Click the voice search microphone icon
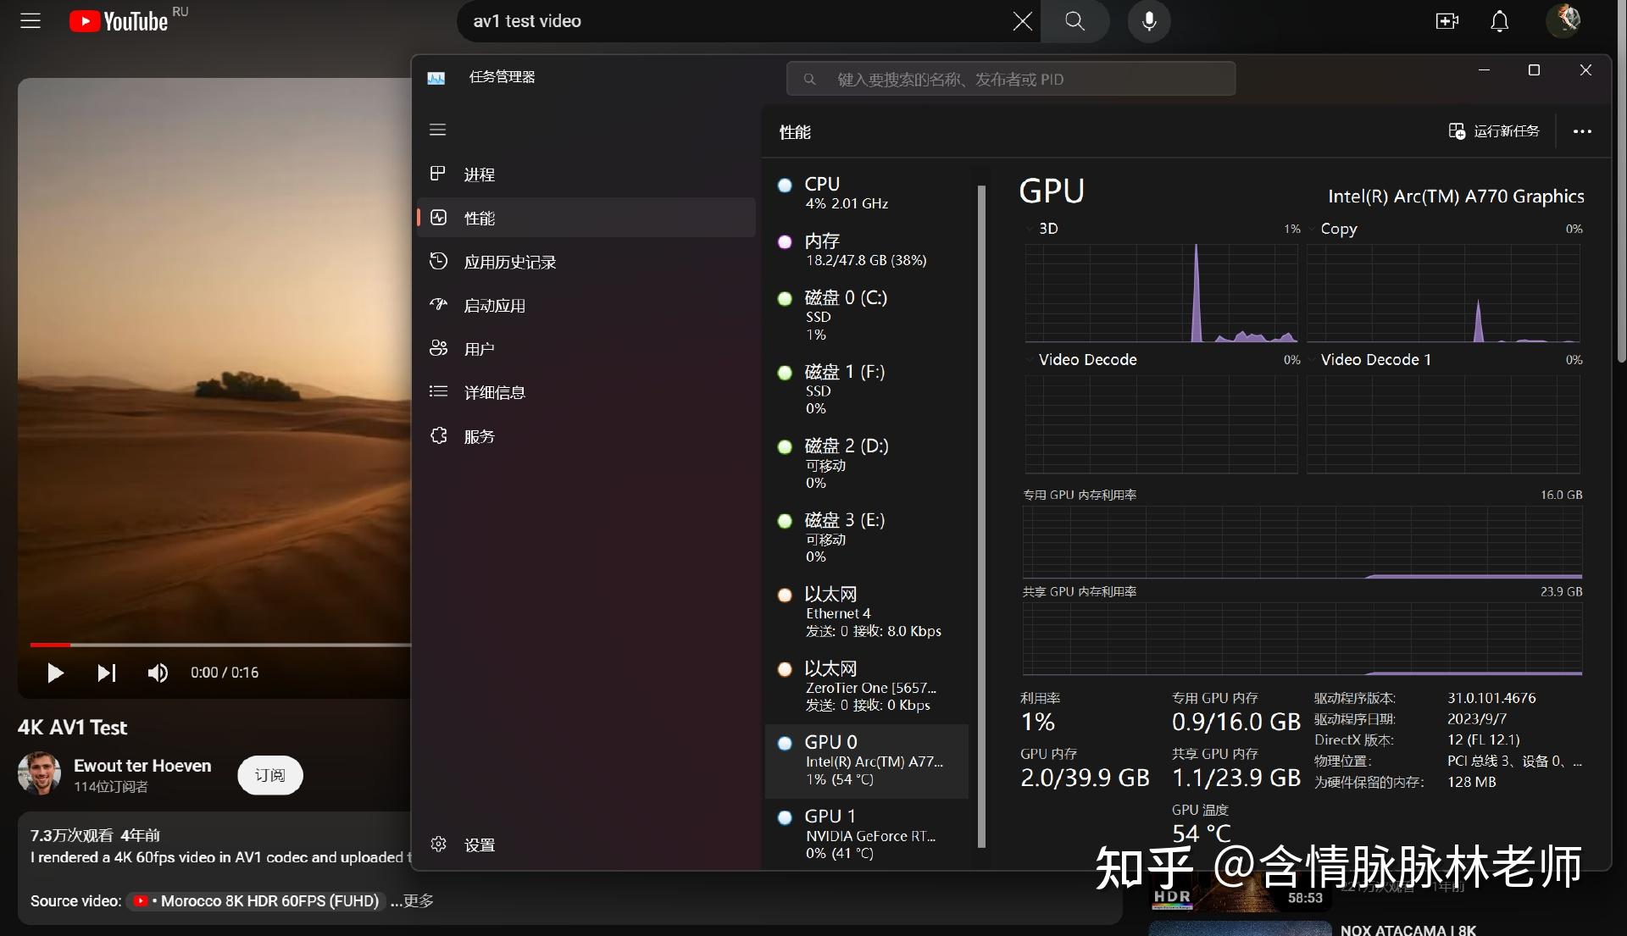1627x936 pixels. pyautogui.click(x=1148, y=21)
